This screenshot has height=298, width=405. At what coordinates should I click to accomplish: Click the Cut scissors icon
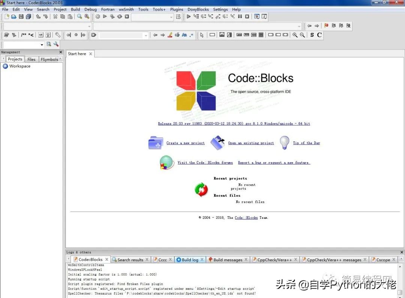coord(55,17)
